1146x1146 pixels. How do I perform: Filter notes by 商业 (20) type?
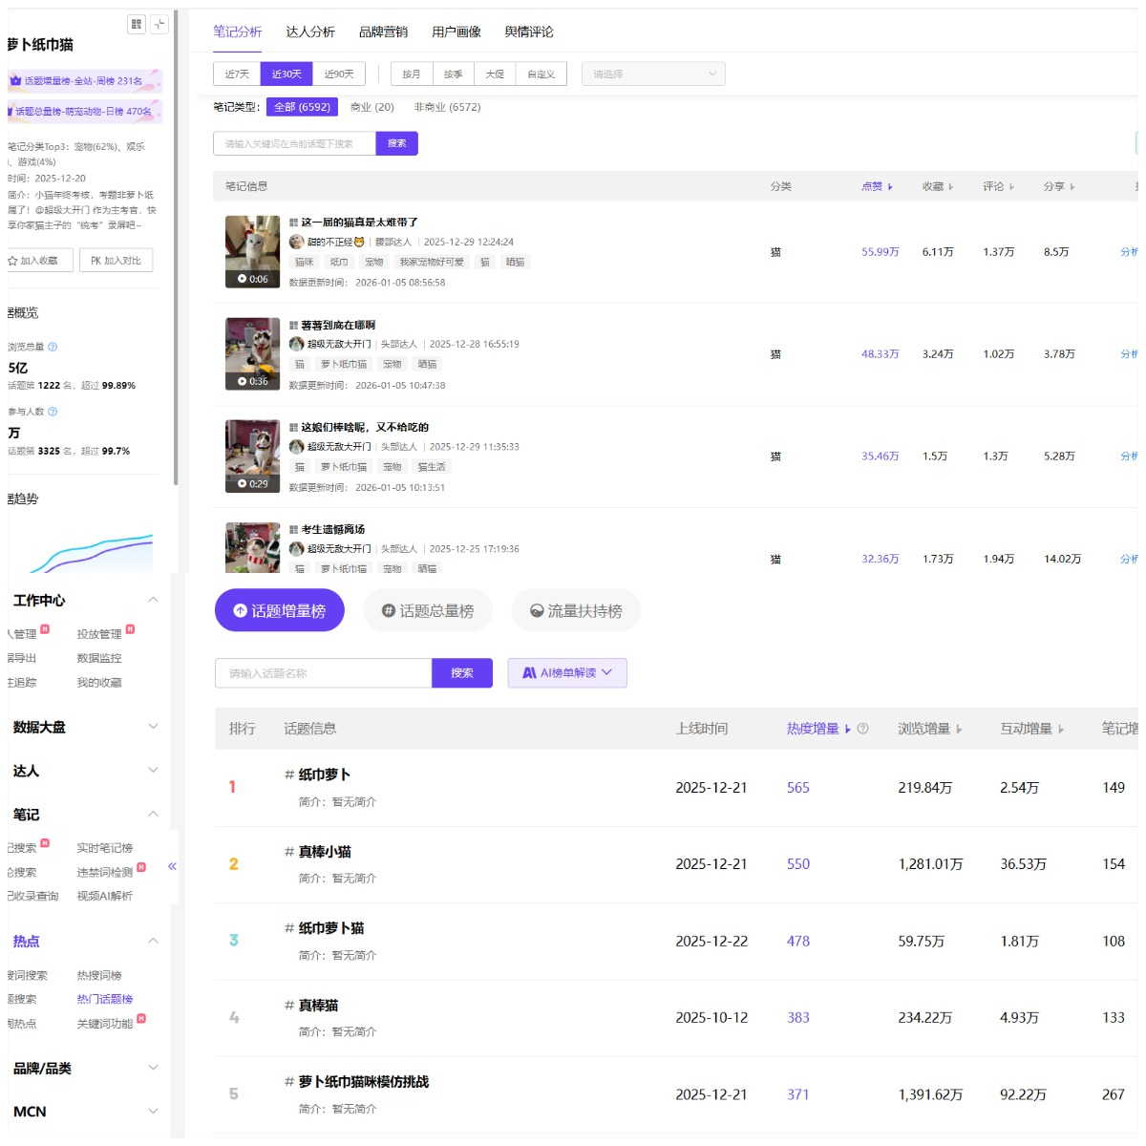point(371,107)
